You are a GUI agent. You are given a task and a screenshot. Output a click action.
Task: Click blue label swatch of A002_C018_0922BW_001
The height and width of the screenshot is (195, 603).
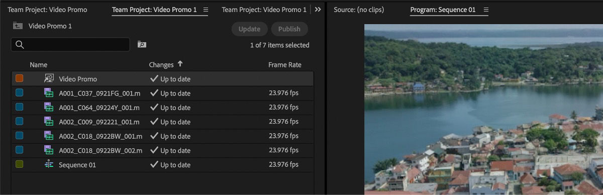tap(20, 136)
